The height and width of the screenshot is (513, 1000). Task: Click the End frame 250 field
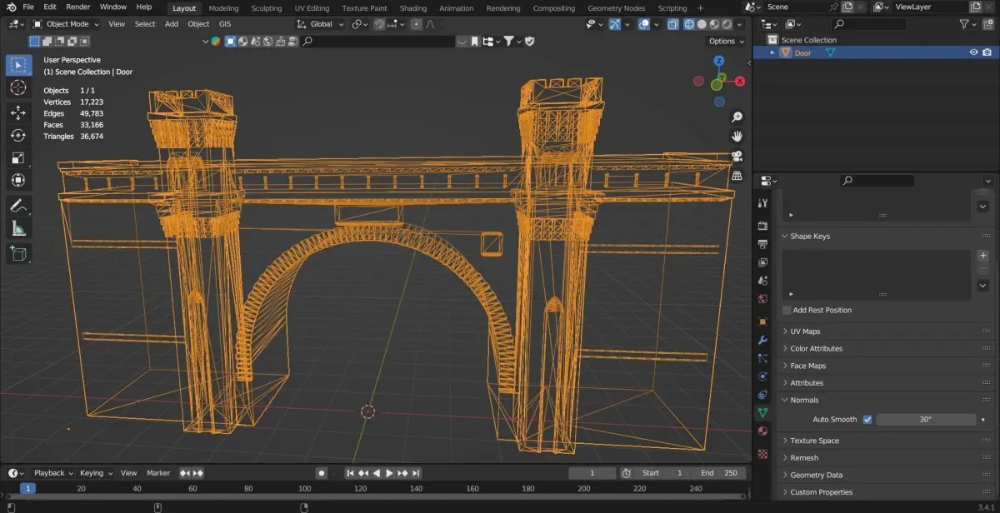(x=720, y=473)
